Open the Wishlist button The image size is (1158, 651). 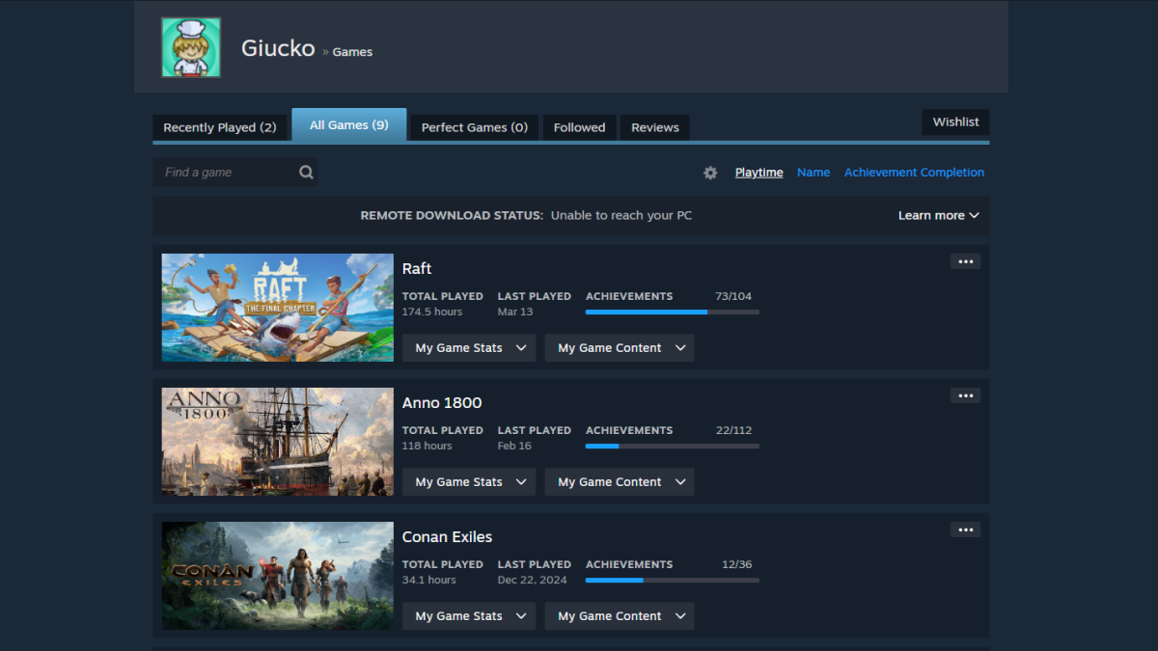[x=955, y=122]
